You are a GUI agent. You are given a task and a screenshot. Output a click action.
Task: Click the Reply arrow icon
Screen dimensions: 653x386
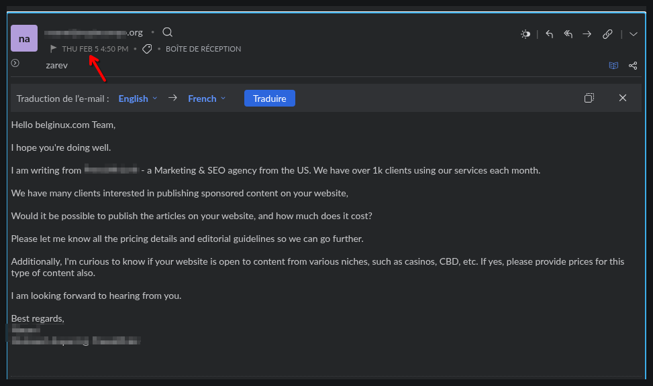click(x=549, y=34)
